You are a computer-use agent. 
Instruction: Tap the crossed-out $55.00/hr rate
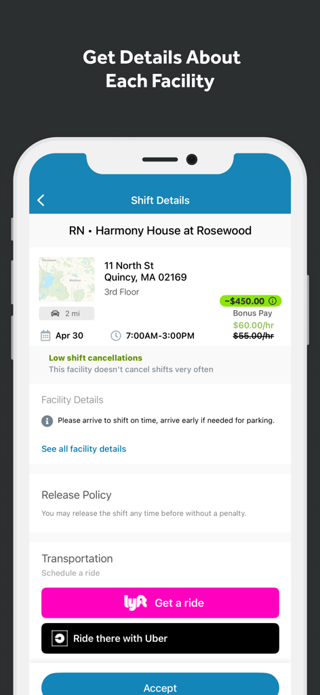(254, 336)
